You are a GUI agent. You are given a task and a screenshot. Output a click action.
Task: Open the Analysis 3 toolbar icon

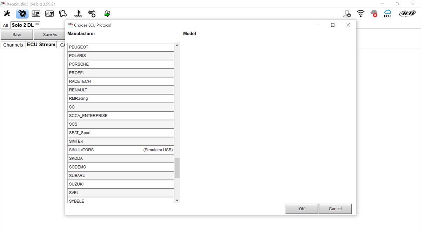coord(49,14)
